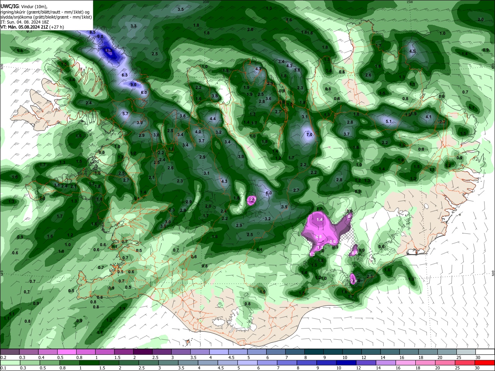495x371 pixels.
Task: Click the 'slydda/snjókoma' legend description line
Action: 46,17
